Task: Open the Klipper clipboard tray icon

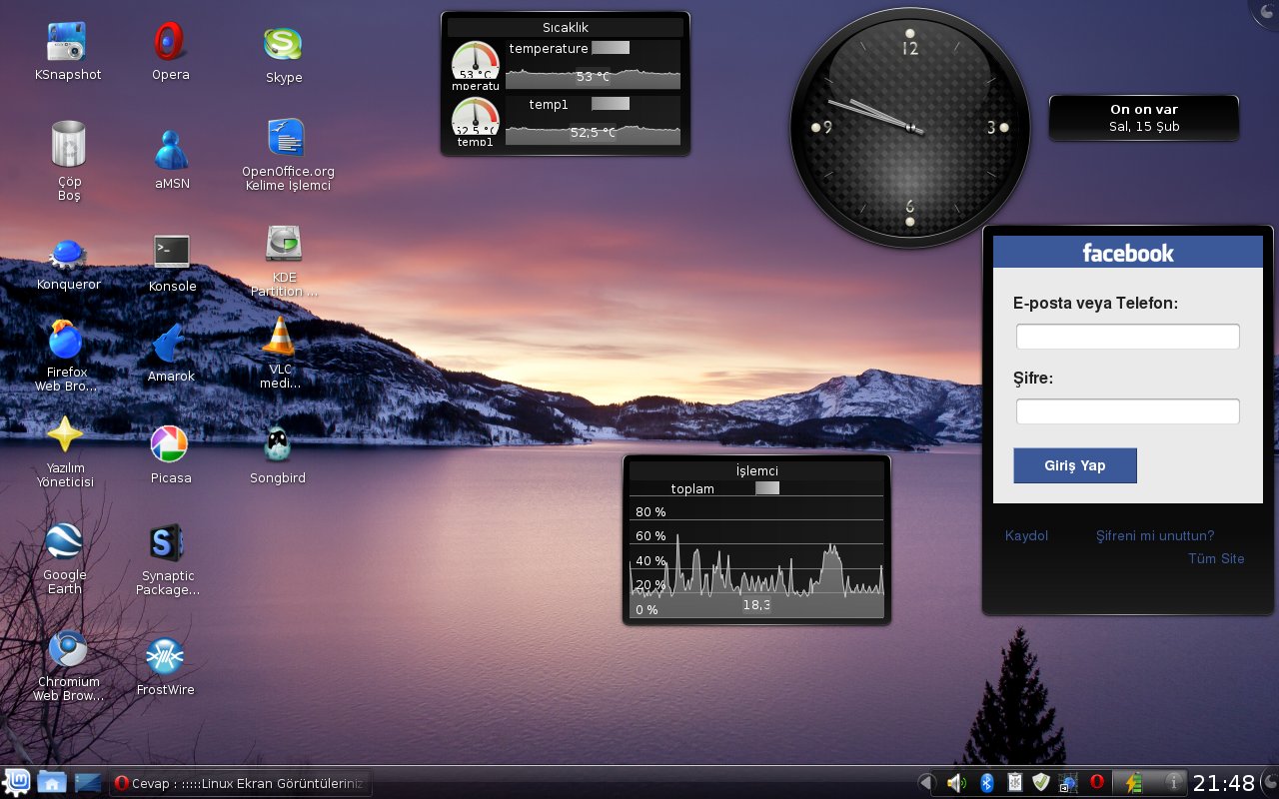Action: click(1014, 783)
